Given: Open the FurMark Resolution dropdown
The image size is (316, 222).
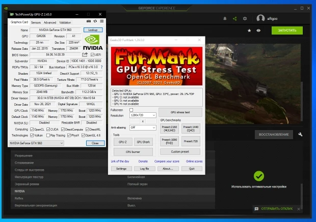Looking at the screenshot, I should 143,115.
